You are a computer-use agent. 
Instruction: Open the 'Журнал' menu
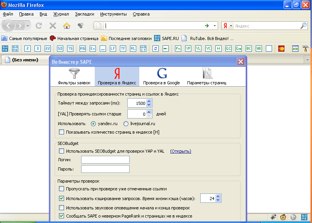(61, 14)
